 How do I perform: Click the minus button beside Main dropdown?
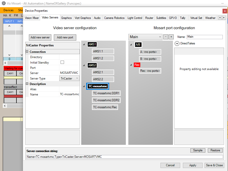166,37
